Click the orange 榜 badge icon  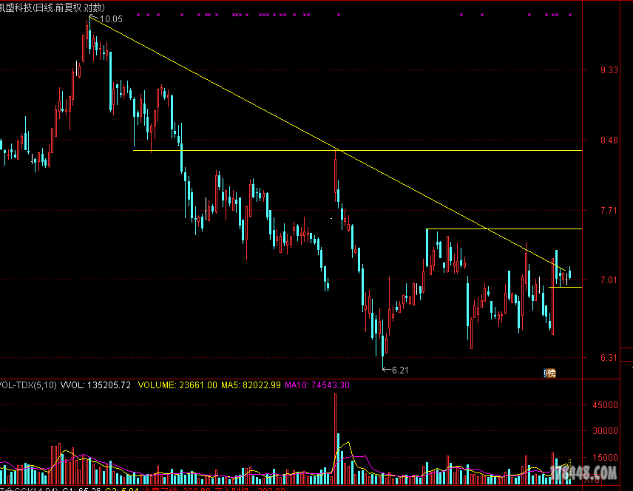point(552,373)
